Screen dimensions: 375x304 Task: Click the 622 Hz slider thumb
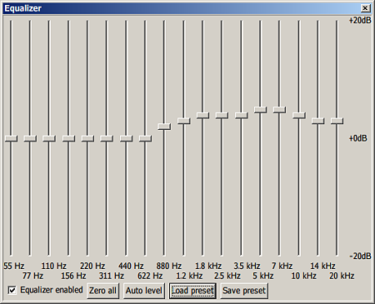(145, 138)
